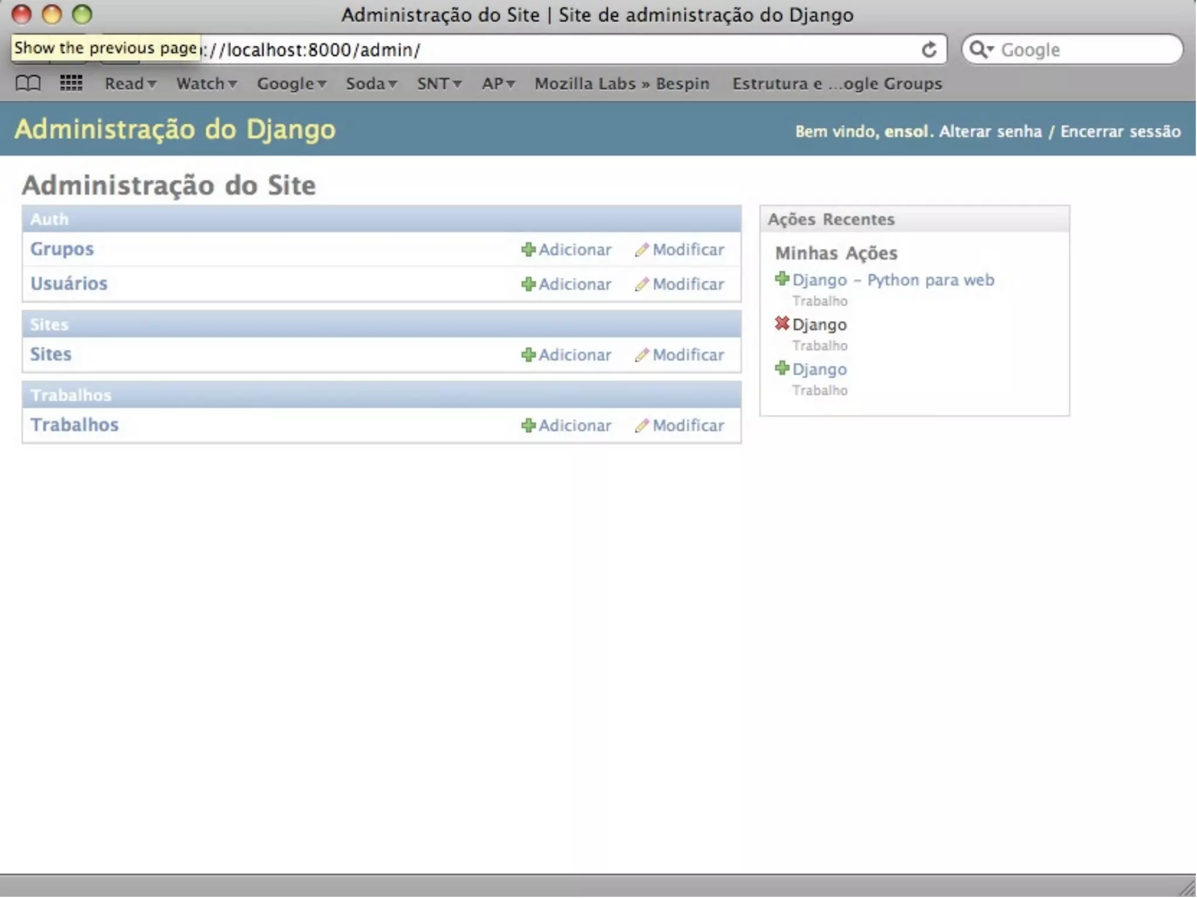This screenshot has height=898, width=1197.
Task: Click the pencil icon for Sites
Action: pyautogui.click(x=642, y=355)
